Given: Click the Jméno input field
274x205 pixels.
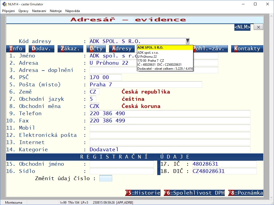Looking at the screenshot, I should pos(154,56).
